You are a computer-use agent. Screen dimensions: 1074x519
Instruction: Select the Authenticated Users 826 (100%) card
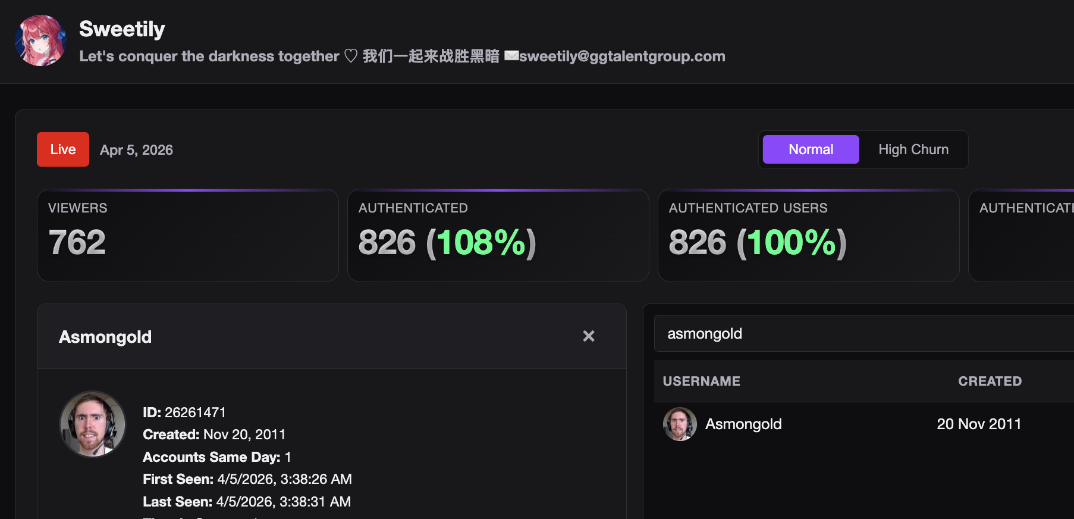point(809,236)
